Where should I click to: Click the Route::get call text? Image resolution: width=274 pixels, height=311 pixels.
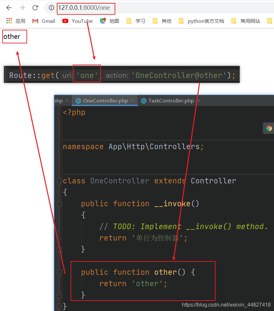[x=34, y=75]
